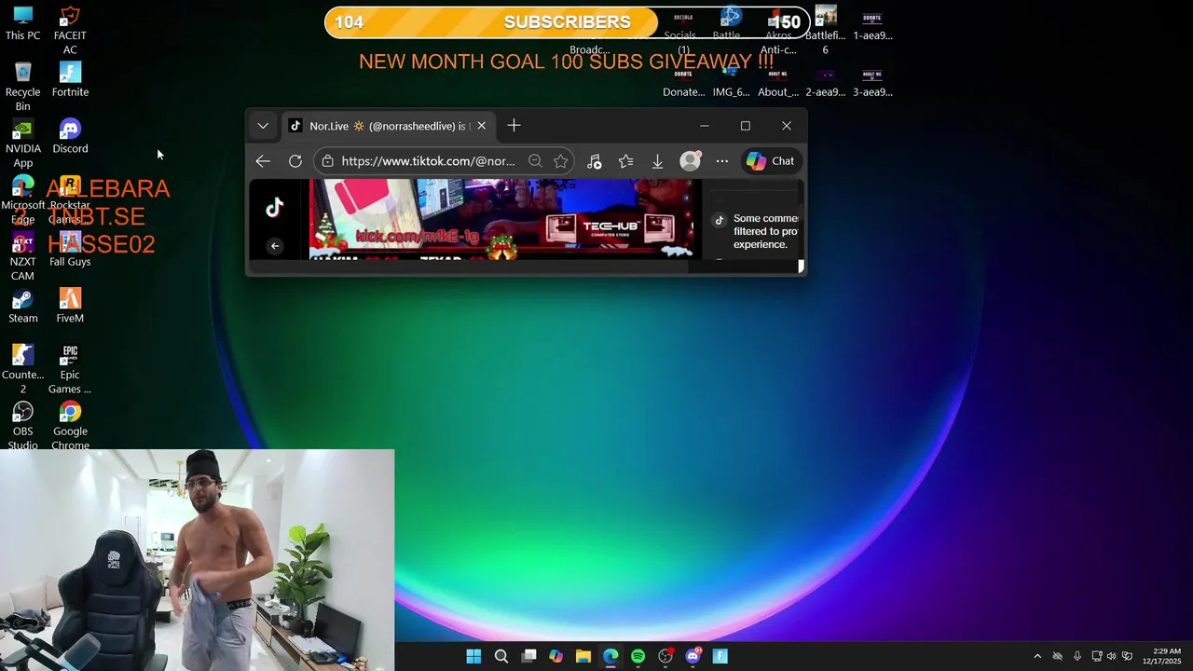Open Spotify from the taskbar
Image resolution: width=1193 pixels, height=671 pixels.
(638, 656)
